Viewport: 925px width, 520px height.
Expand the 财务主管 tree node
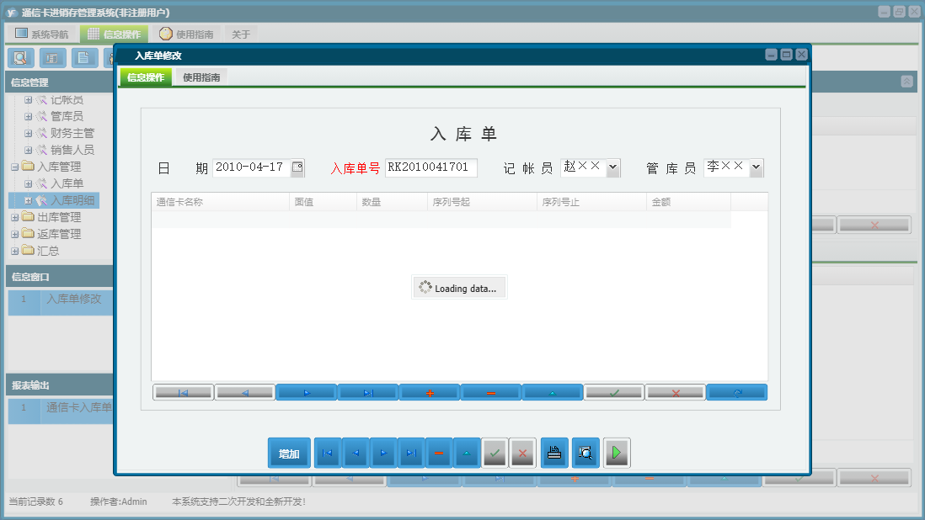click(x=28, y=133)
